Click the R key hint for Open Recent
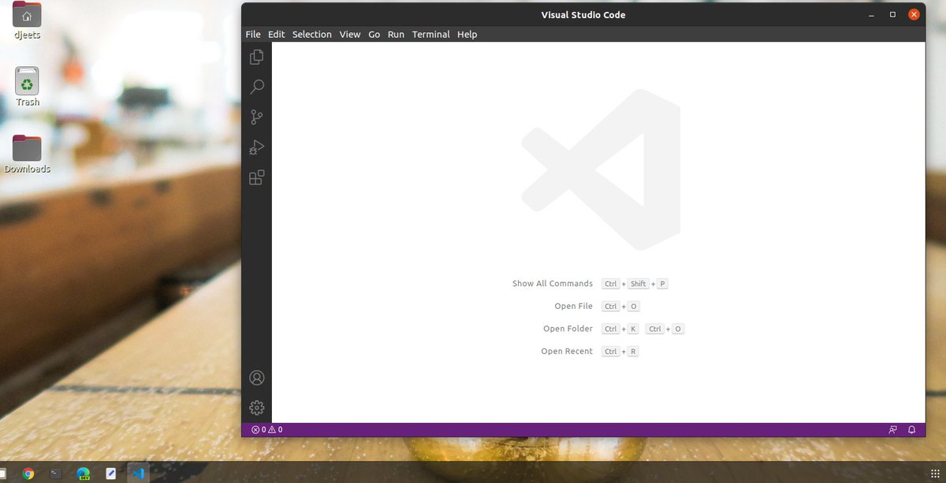The image size is (946, 483). (x=633, y=351)
